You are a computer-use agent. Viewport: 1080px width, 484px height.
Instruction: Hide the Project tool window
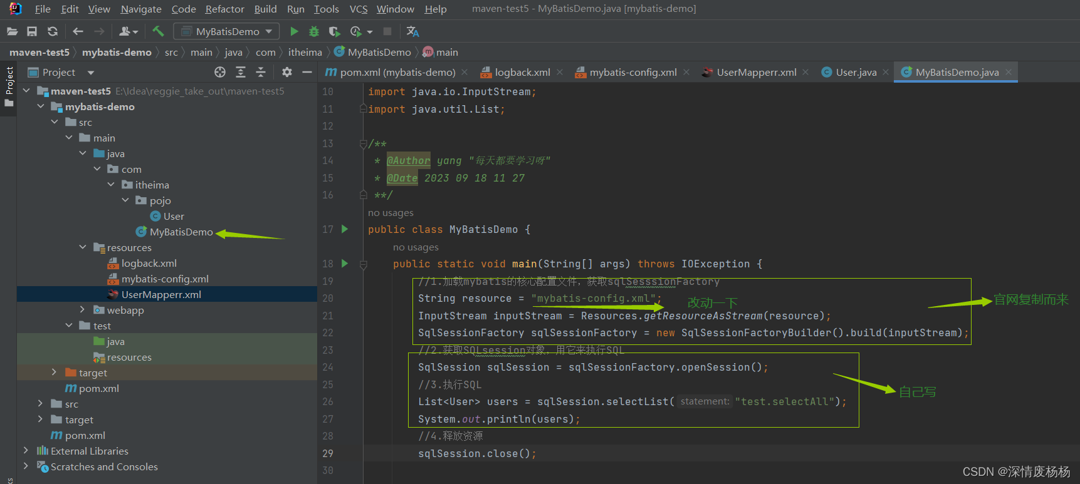pos(307,73)
